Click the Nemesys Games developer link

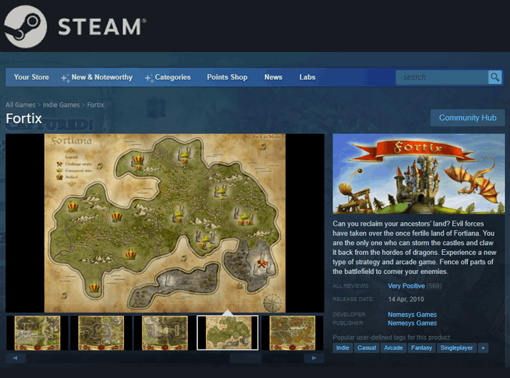pos(412,314)
